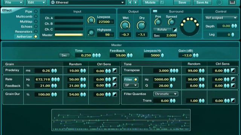Click the Control Depth stepper diamonds
Screen dimensions: 241x135
tap(234, 26)
